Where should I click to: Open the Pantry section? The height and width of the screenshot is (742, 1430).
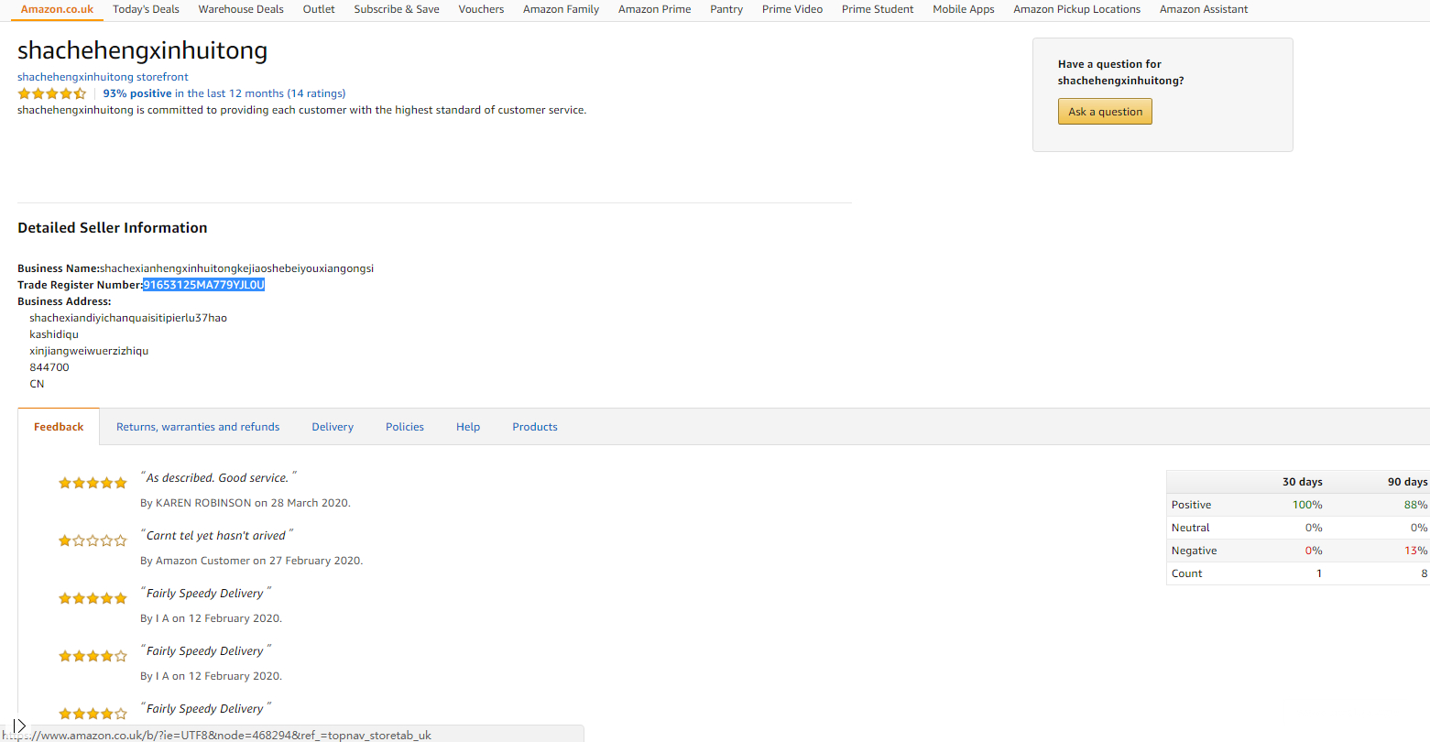click(726, 9)
